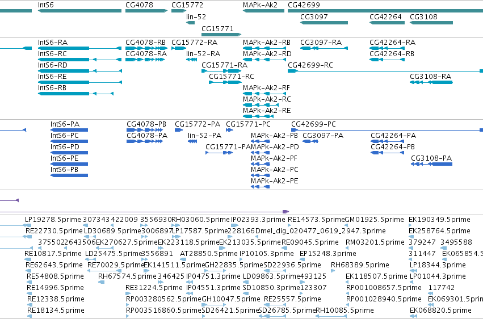This screenshot has height=319, width=483.
Task: Click transcript CG15771-RC
Action: pyautogui.click(x=232, y=77)
